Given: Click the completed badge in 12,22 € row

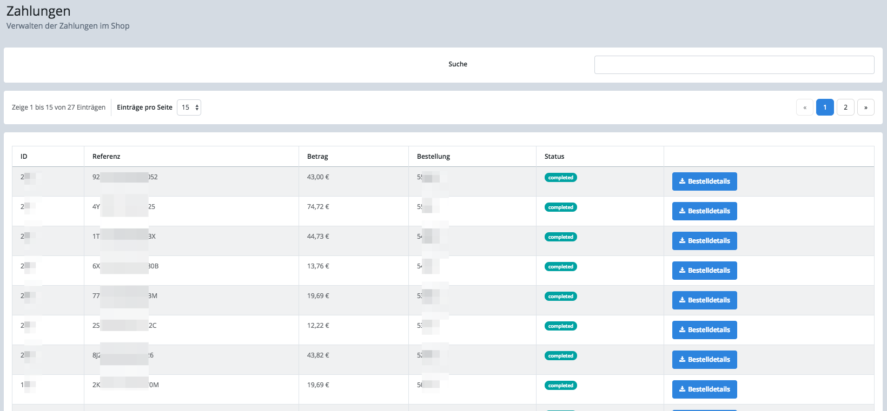Looking at the screenshot, I should coord(560,326).
